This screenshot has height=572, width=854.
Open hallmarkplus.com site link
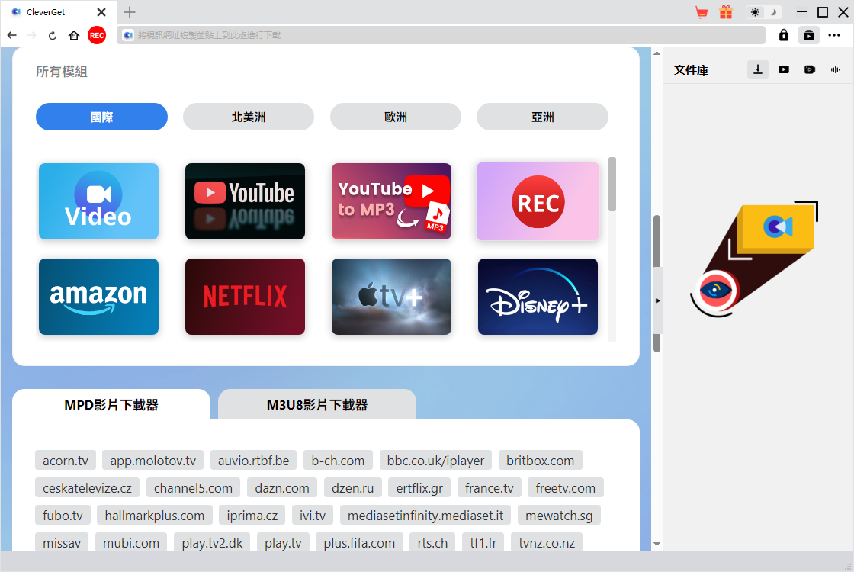(155, 515)
